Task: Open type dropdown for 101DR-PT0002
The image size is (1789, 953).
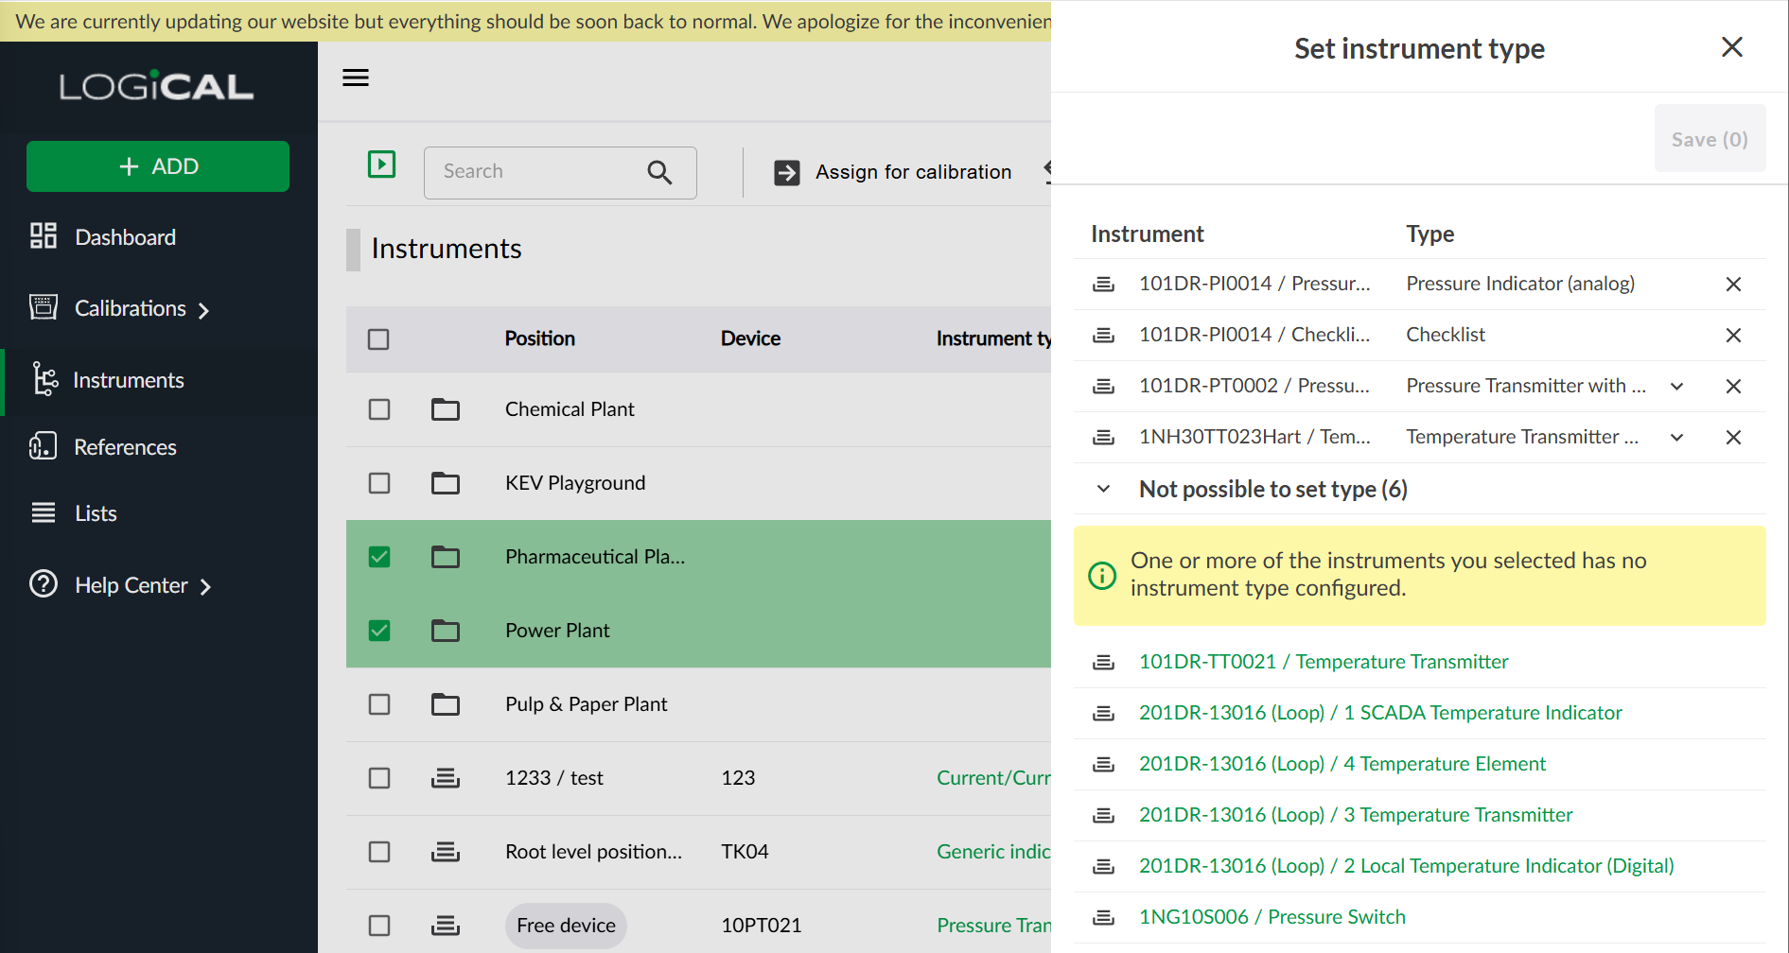Action: (x=1676, y=387)
